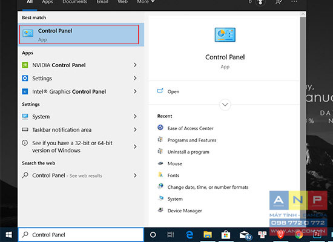333x242 pixels.
Task: Click the Control Panel icon in best match
Action: pyautogui.click(x=28, y=33)
